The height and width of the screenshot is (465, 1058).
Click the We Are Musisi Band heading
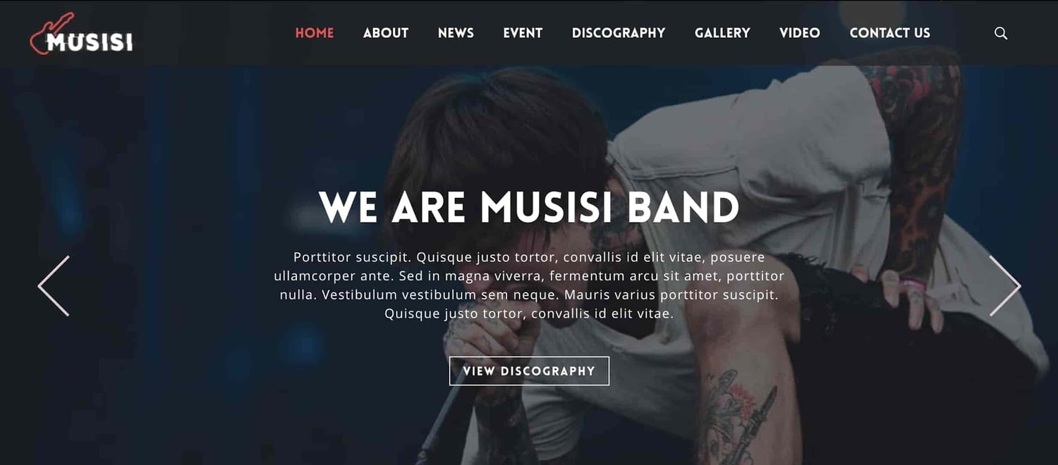click(x=529, y=207)
